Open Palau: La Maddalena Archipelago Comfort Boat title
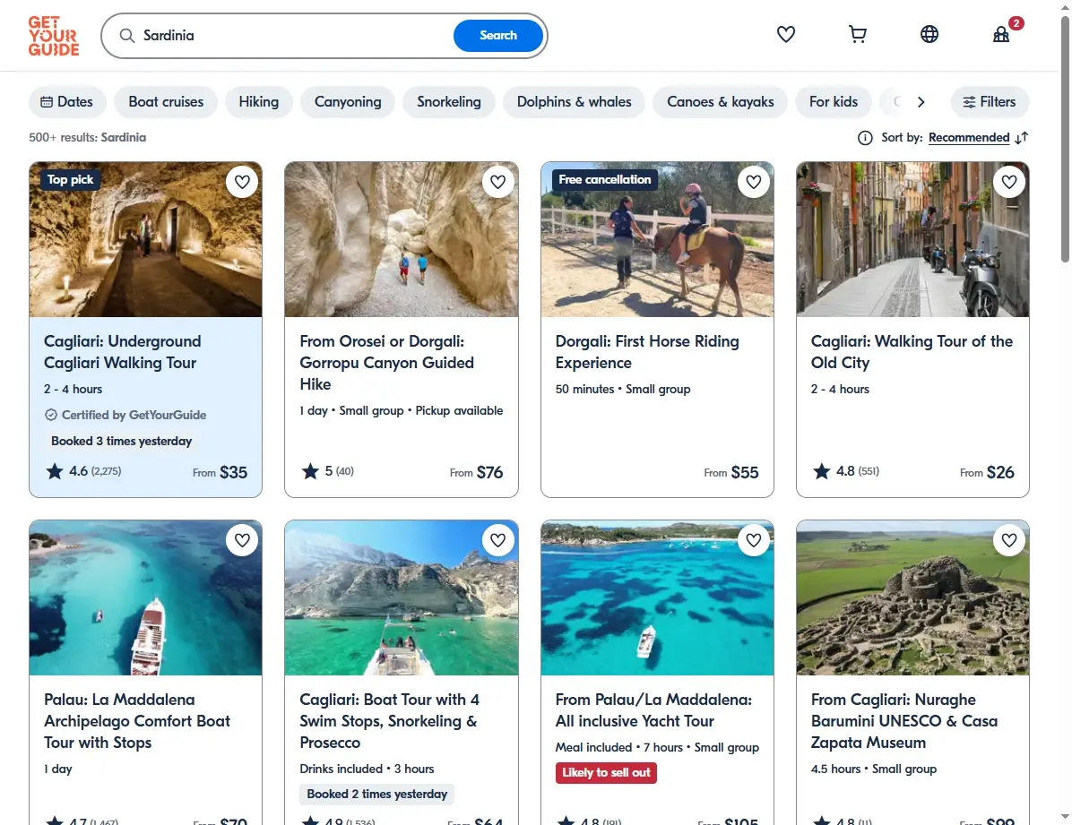 pos(137,721)
